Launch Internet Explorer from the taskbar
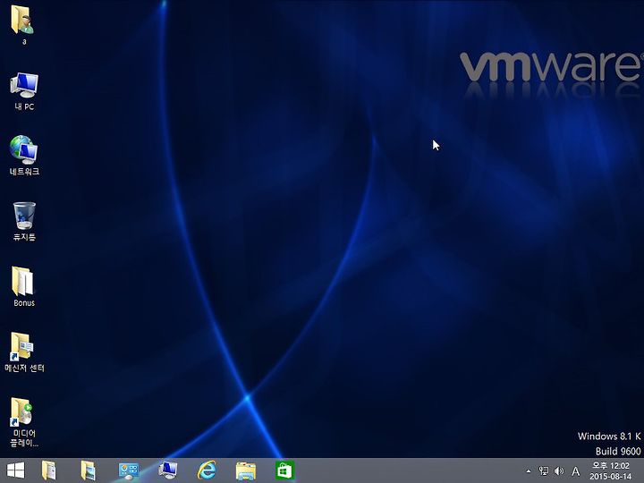The image size is (644, 483). pyautogui.click(x=207, y=470)
